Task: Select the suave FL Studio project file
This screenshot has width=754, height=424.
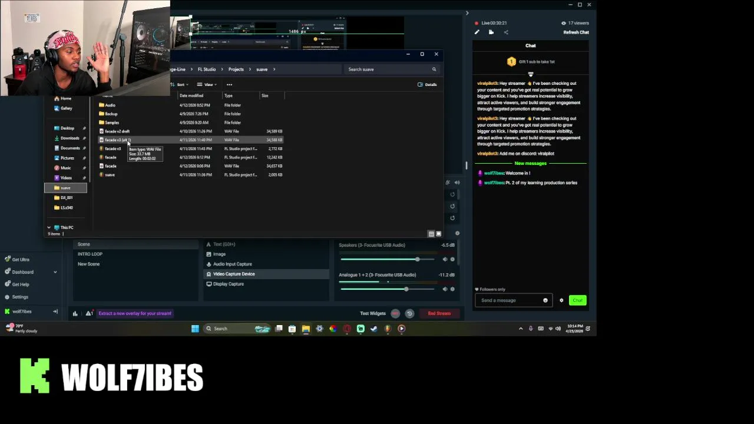Action: [190, 175]
